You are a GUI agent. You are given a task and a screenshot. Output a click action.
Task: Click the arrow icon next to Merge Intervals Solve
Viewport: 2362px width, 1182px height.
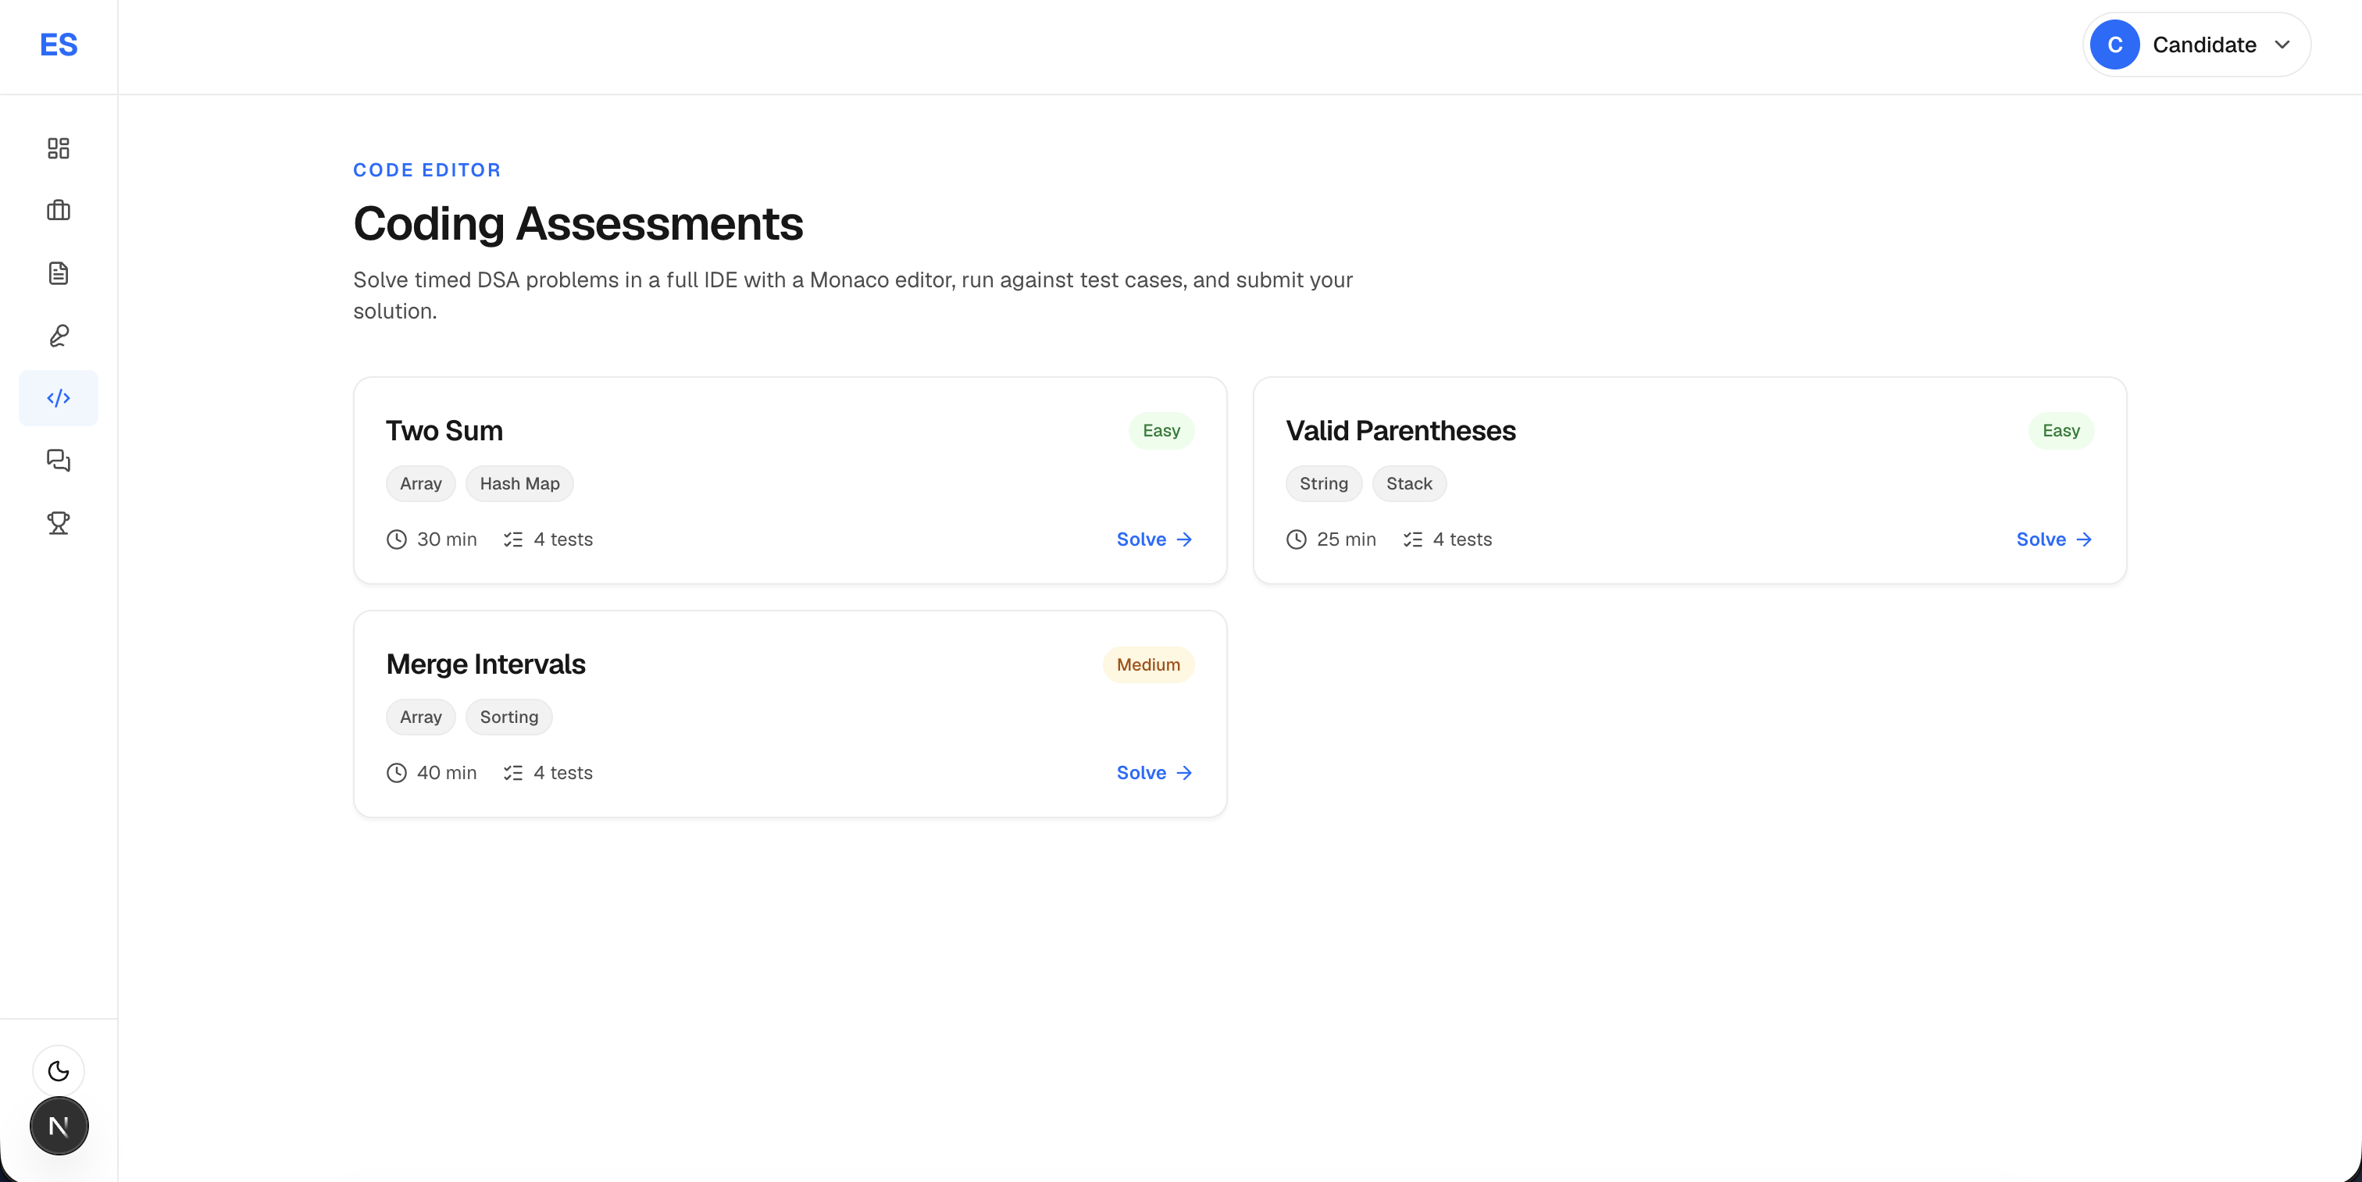pos(1184,772)
